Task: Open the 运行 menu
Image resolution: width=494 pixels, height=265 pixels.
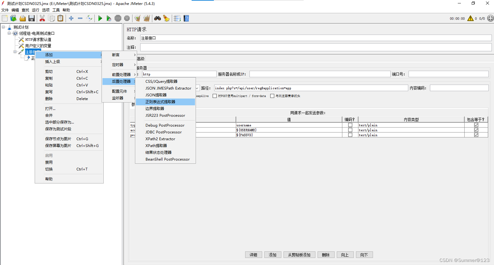Action: coord(36,10)
